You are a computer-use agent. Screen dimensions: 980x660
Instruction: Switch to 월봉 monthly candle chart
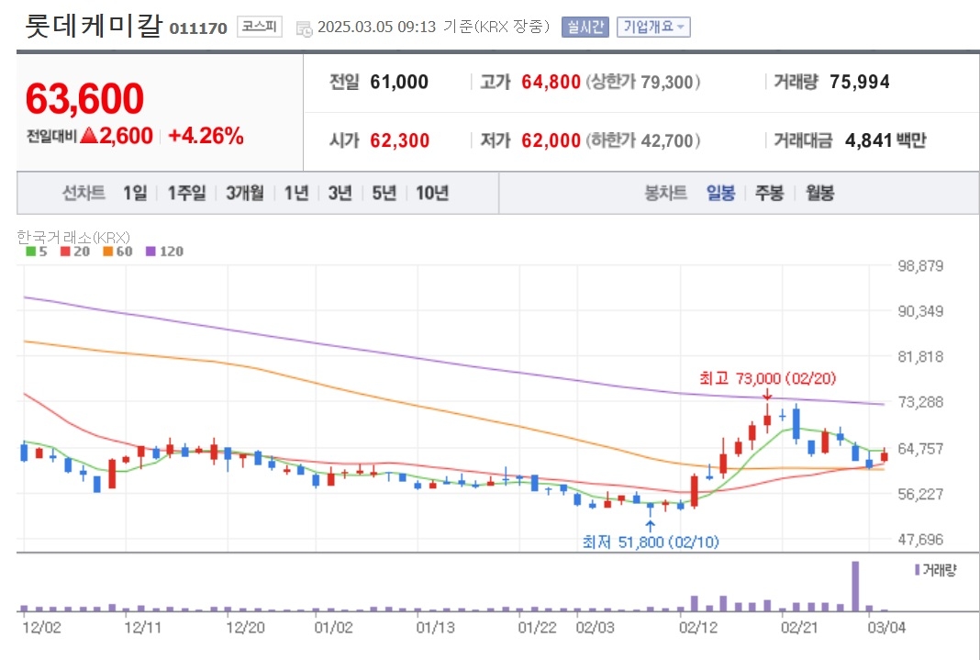[x=819, y=193]
